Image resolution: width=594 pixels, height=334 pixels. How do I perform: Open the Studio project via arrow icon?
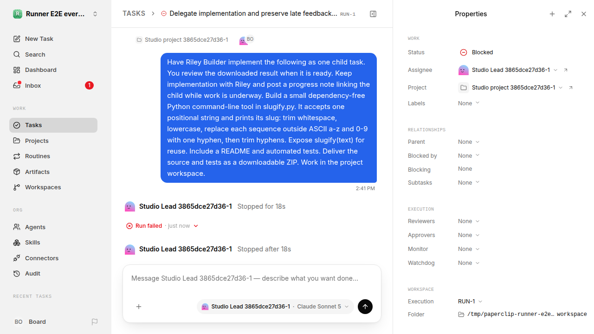[571, 88]
